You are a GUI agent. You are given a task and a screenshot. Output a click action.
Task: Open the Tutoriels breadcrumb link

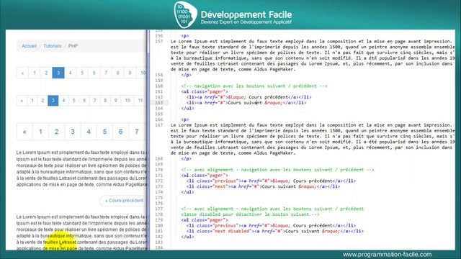tap(53, 46)
